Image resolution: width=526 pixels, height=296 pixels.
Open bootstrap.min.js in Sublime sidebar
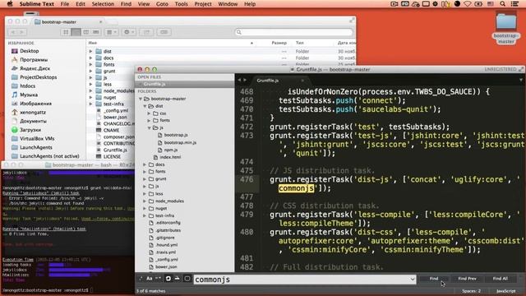(180, 142)
